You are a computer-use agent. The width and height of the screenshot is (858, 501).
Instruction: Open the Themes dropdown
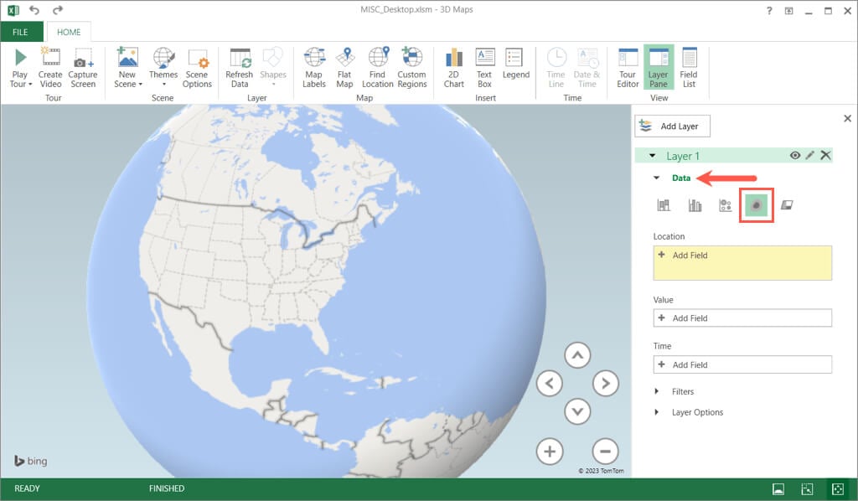163,67
